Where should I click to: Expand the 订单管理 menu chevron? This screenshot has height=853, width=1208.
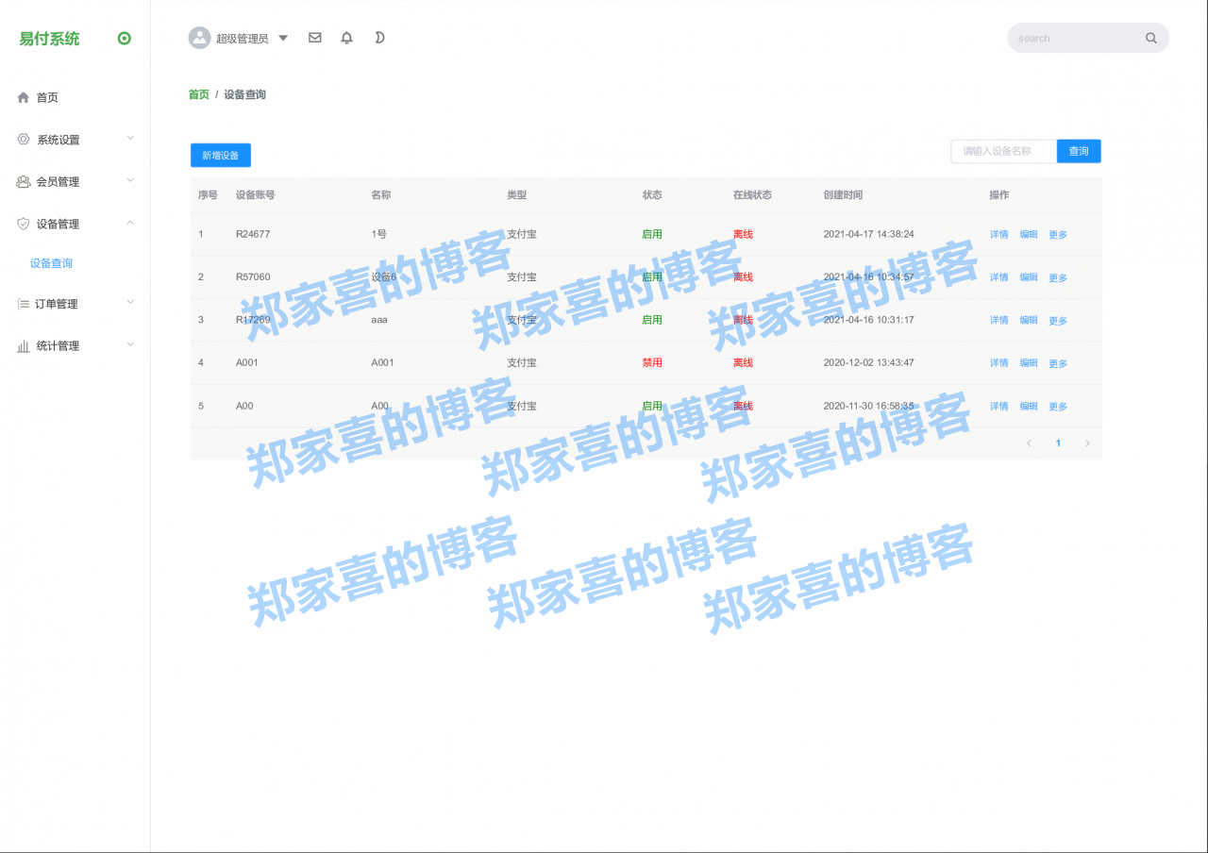tap(130, 303)
